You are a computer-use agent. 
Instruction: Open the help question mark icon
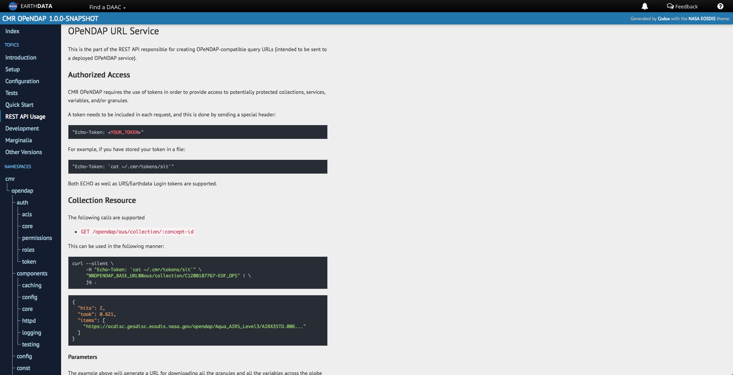coord(720,6)
